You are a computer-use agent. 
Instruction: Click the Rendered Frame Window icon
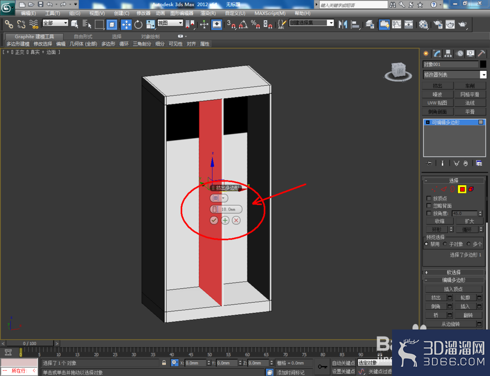pos(450,24)
